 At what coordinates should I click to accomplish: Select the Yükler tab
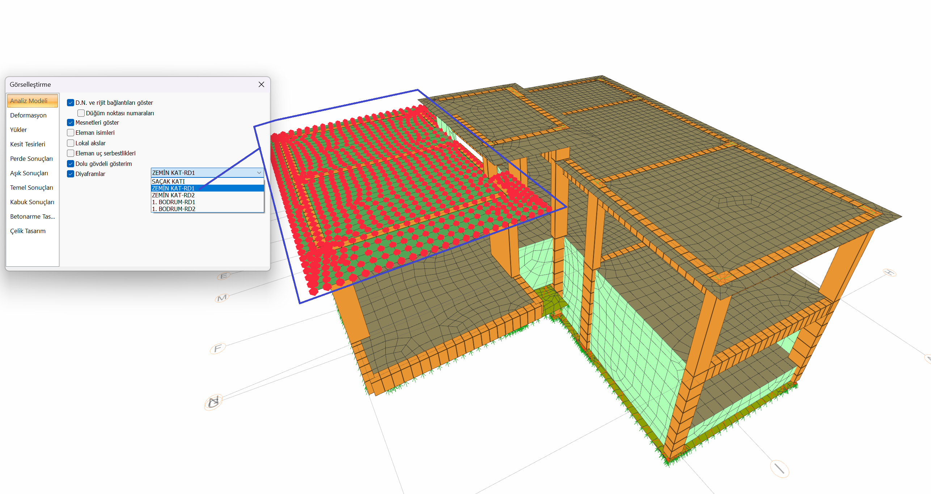click(x=18, y=130)
